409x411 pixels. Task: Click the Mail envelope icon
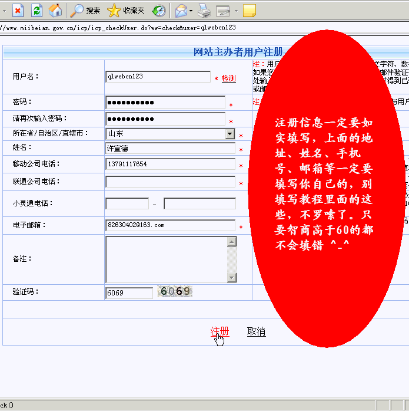tap(181, 10)
